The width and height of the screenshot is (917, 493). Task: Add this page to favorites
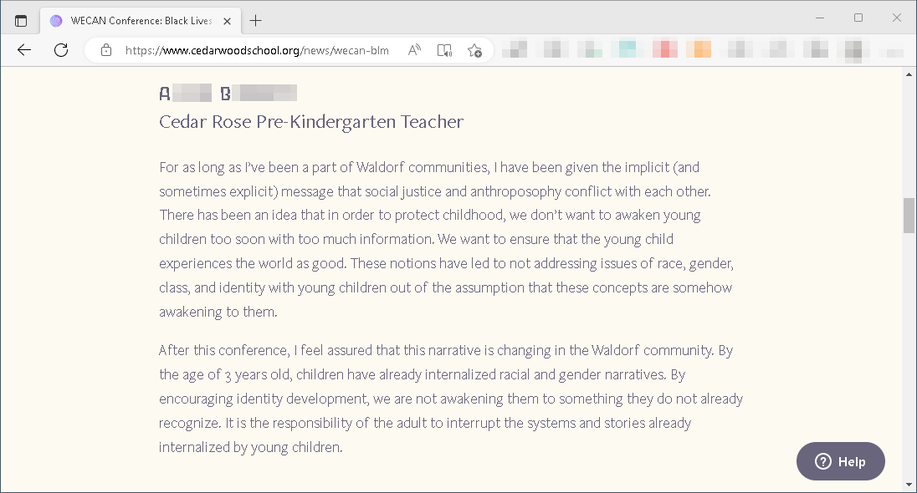coord(475,50)
